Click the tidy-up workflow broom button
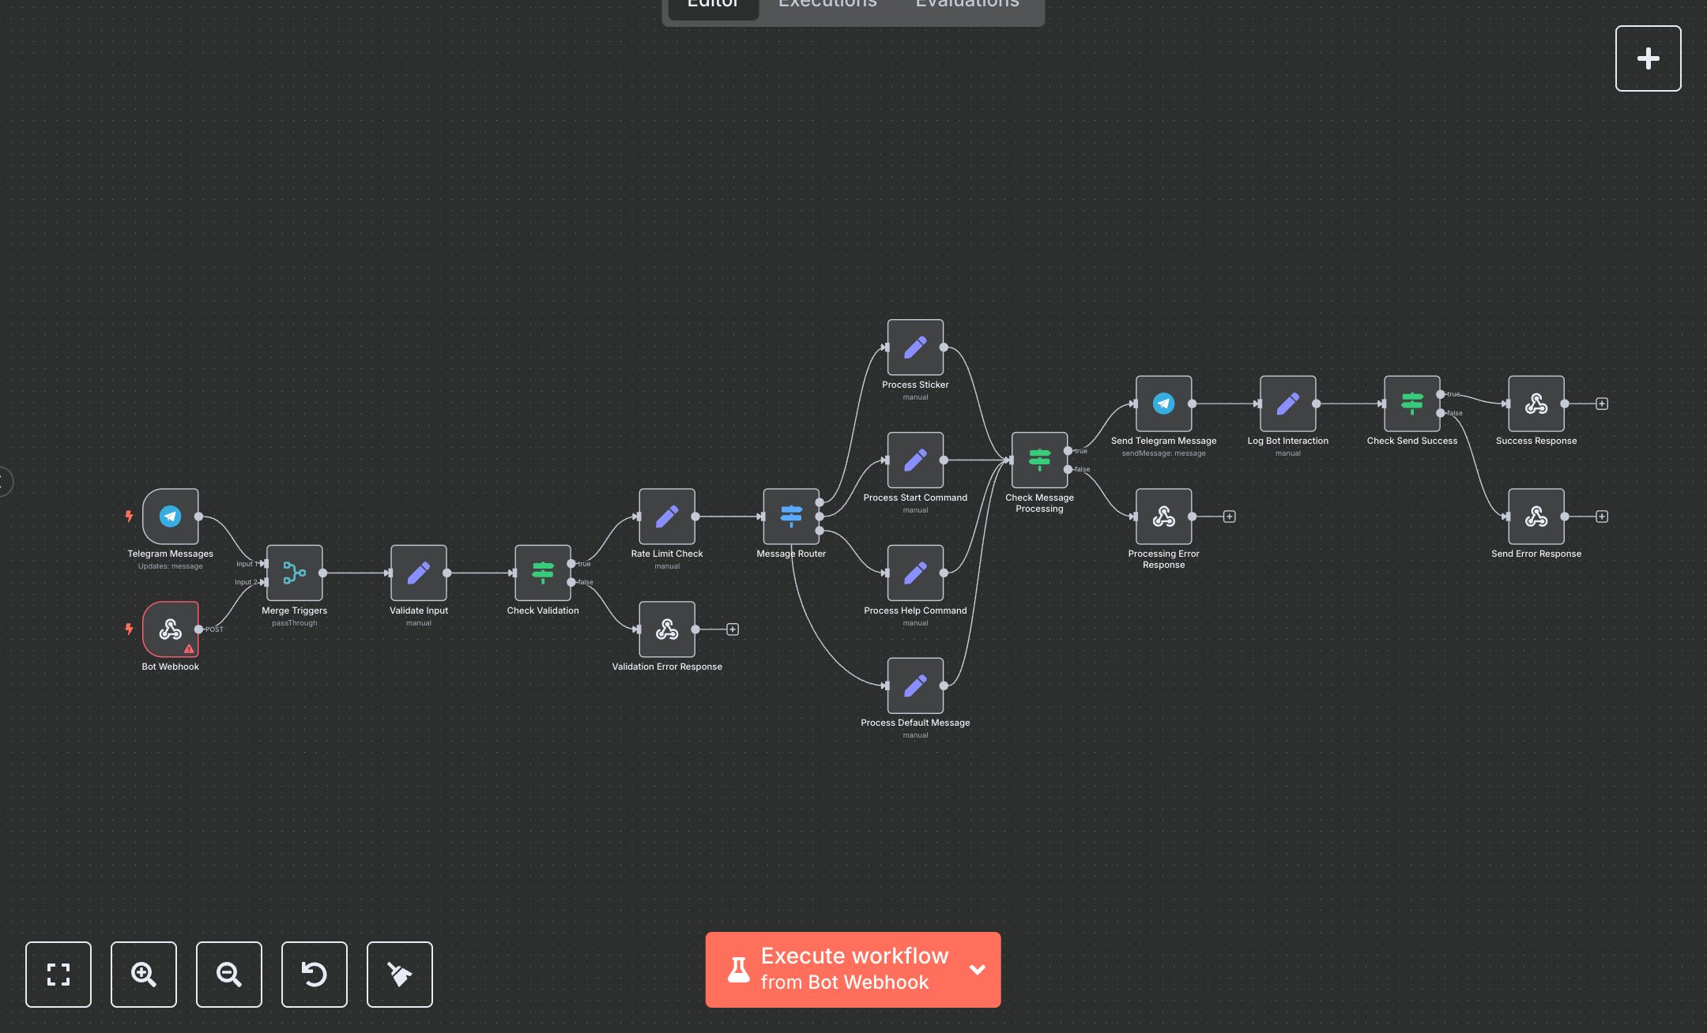Image resolution: width=1707 pixels, height=1033 pixels. click(399, 975)
